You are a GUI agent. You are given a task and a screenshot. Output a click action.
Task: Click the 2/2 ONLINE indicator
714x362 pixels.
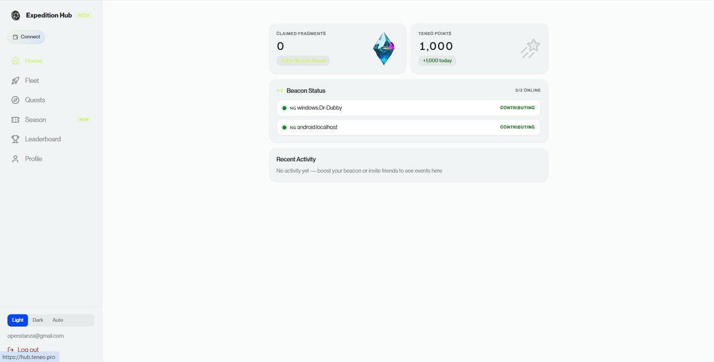(x=528, y=90)
